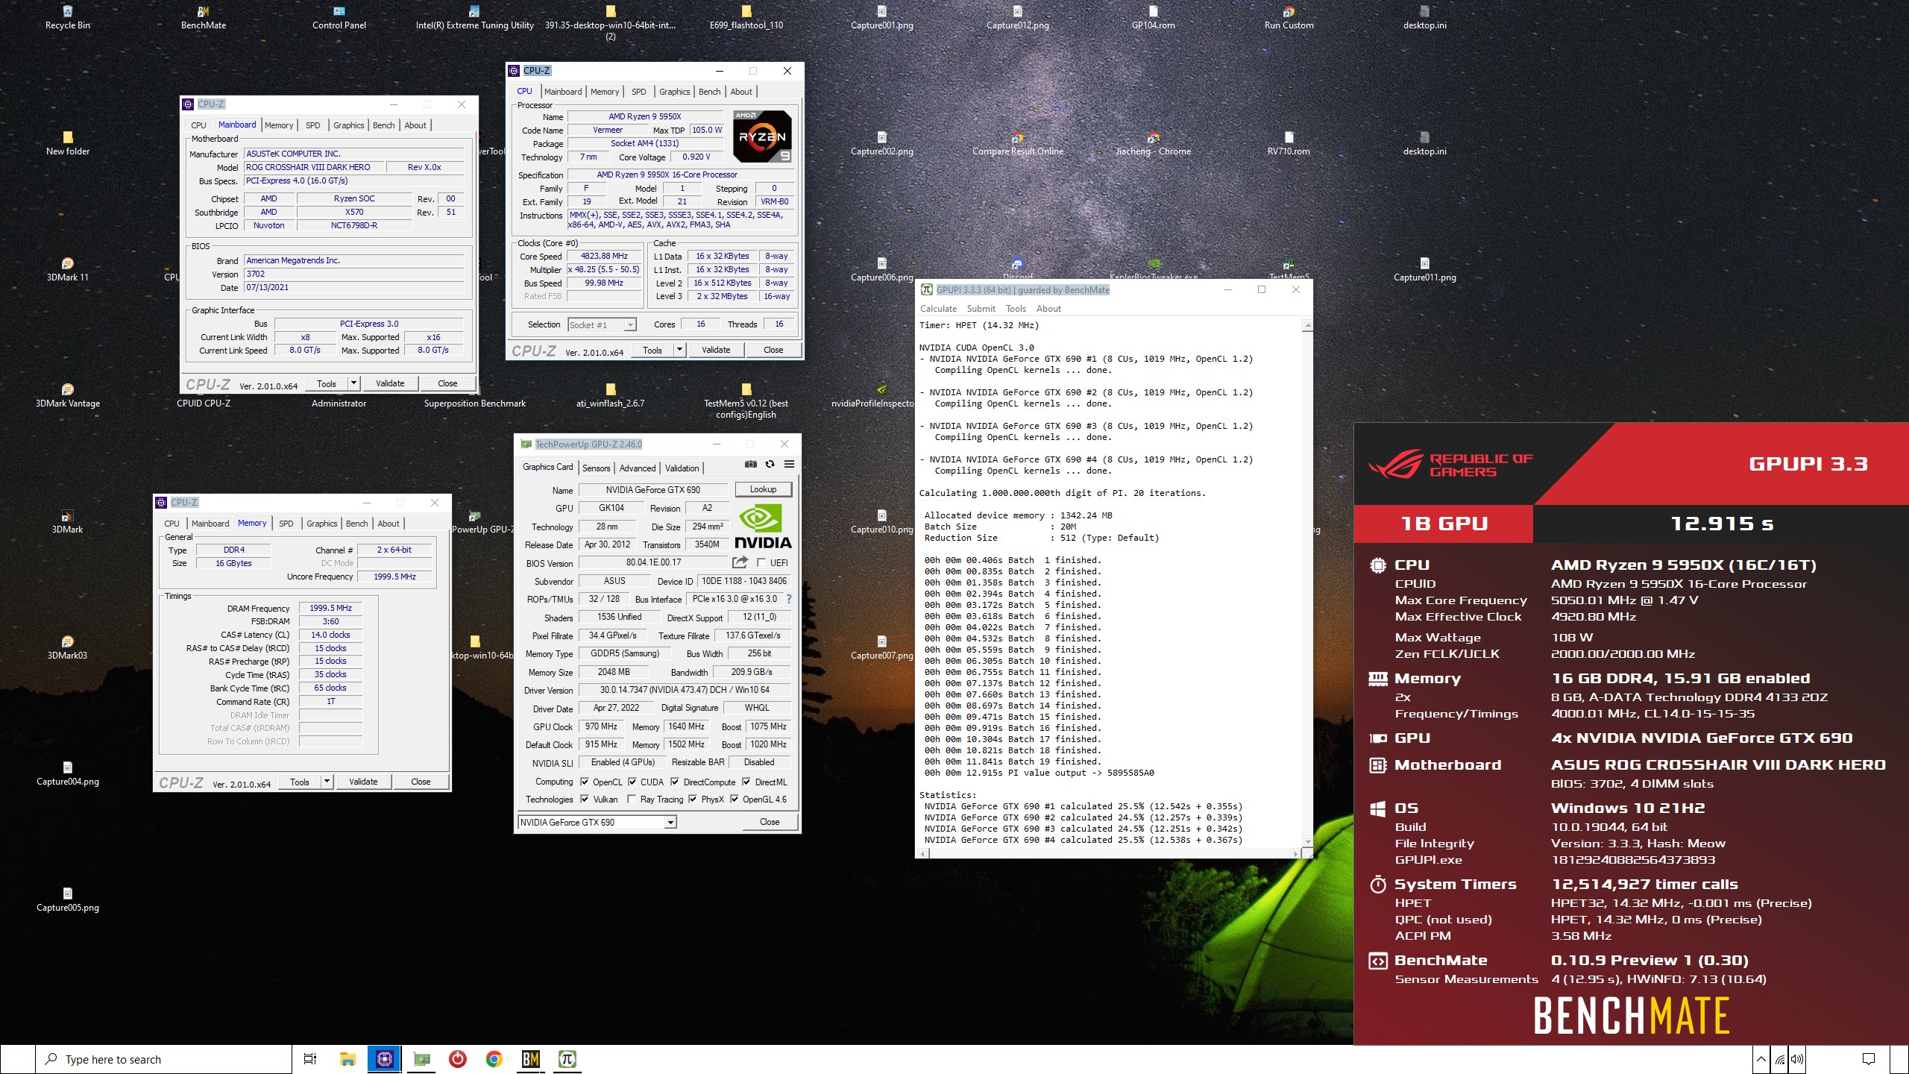Click the Lookup button in GPU-Z
The image size is (1909, 1074).
(763, 489)
